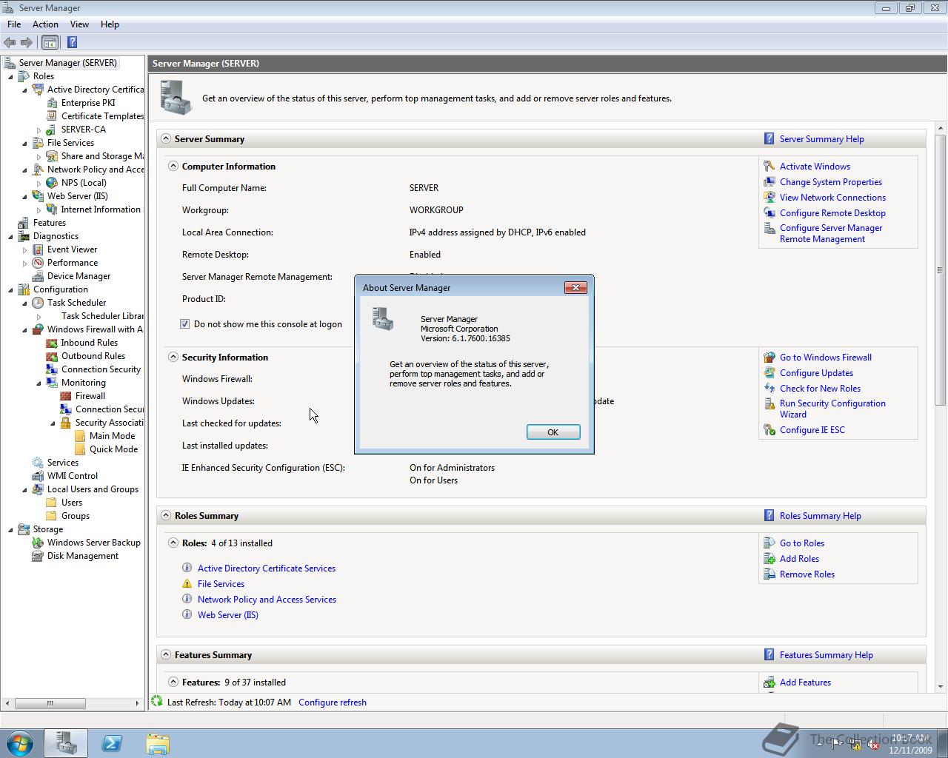Viewport: 948px width, 758px height.
Task: Click the toolbar Forward arrow
Action: (x=27, y=42)
